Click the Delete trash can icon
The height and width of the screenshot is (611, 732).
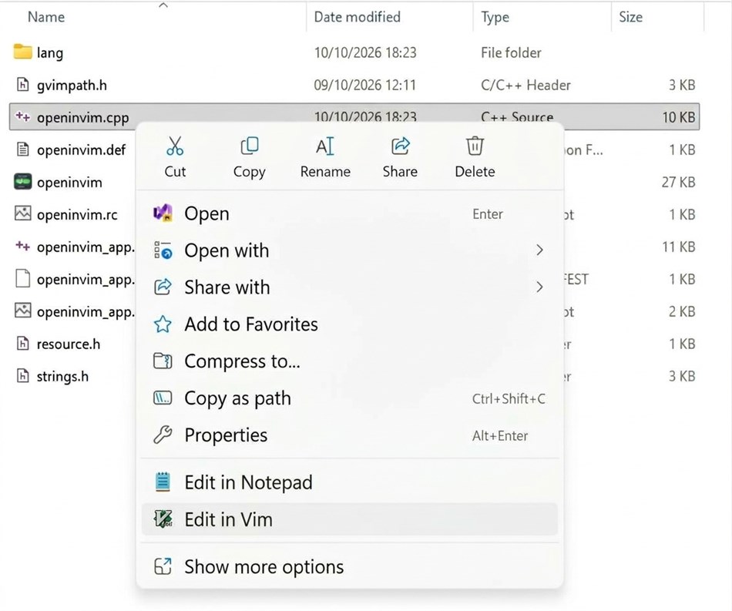(475, 146)
